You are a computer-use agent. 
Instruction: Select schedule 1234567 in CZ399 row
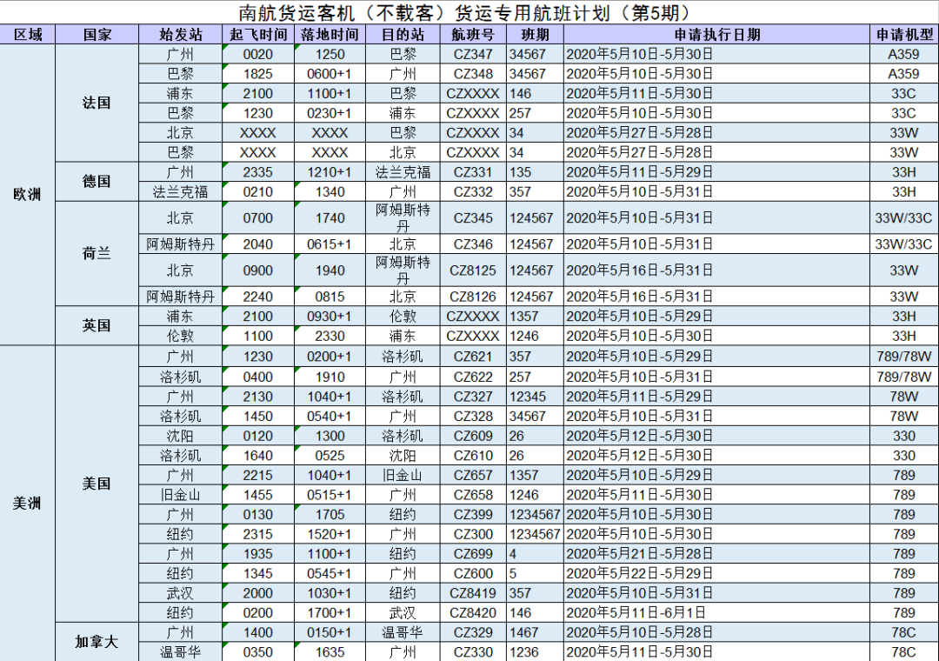pos(535,514)
